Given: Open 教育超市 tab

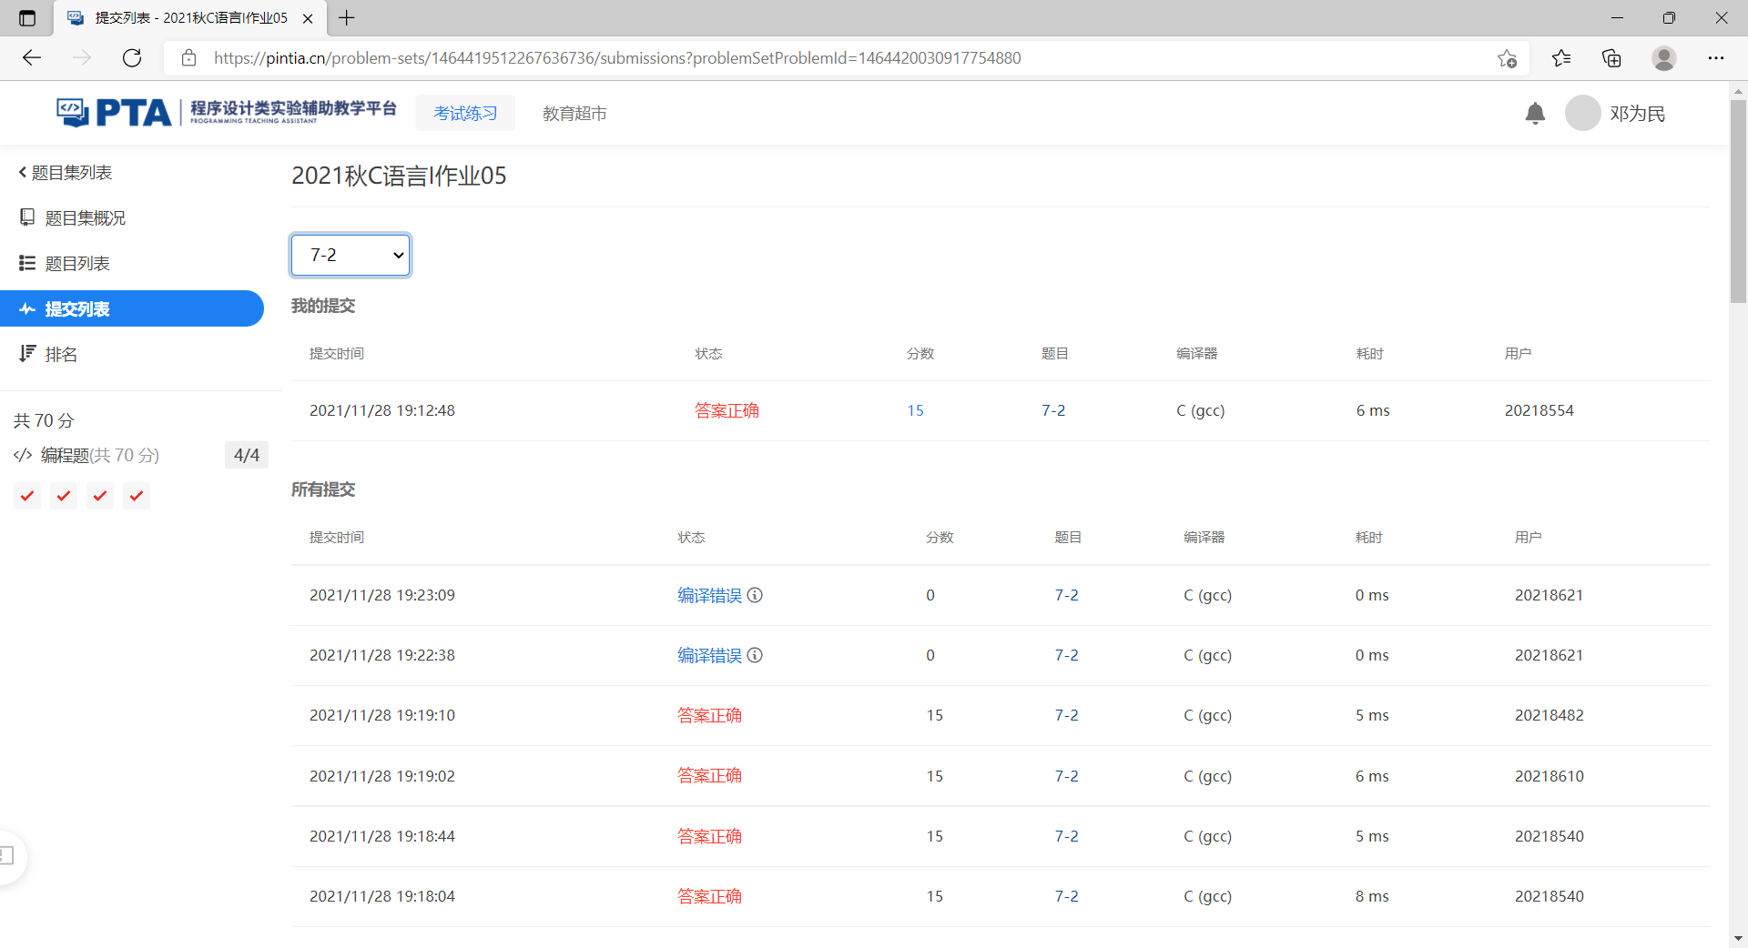Looking at the screenshot, I should point(574,113).
